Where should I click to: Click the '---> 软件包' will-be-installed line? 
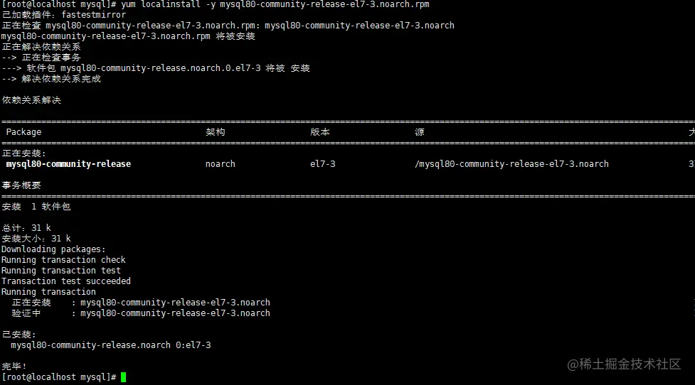point(156,68)
